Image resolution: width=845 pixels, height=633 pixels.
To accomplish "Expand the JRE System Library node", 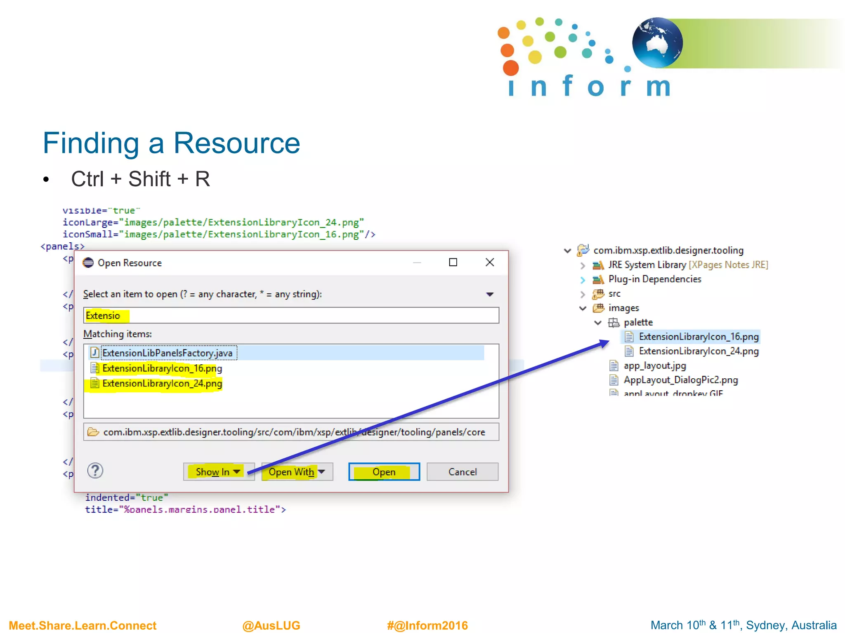I will click(x=583, y=265).
